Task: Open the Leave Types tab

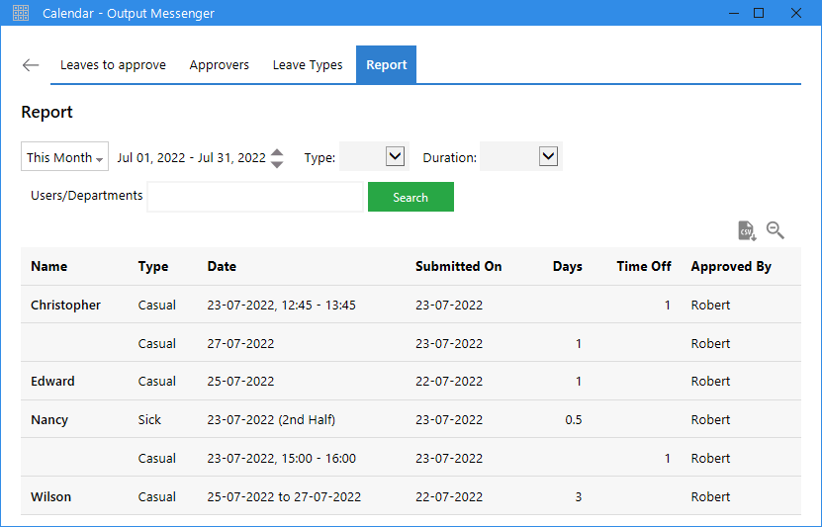Action: [x=308, y=65]
